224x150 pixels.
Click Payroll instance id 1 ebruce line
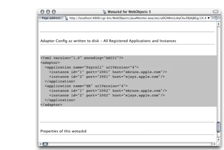click(108, 72)
